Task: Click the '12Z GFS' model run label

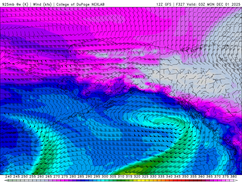Action: click(164, 4)
